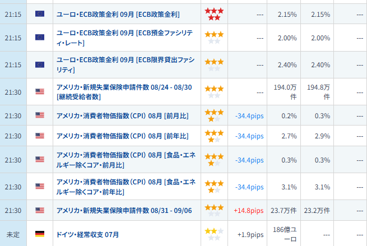Open アメリカ・消費者物価指数 08月 [前年比] link
The image size is (367, 246).
click(123, 136)
